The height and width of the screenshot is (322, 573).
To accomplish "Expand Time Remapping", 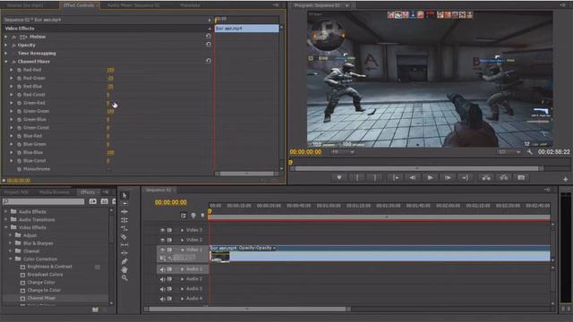I will (x=5, y=54).
